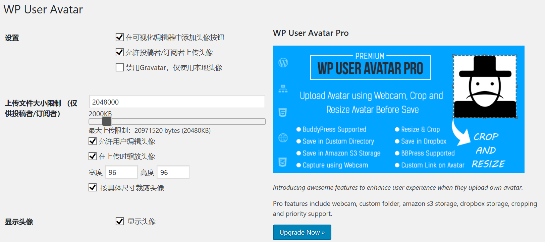Click the page title WP User Avatar

pyautogui.click(x=43, y=10)
